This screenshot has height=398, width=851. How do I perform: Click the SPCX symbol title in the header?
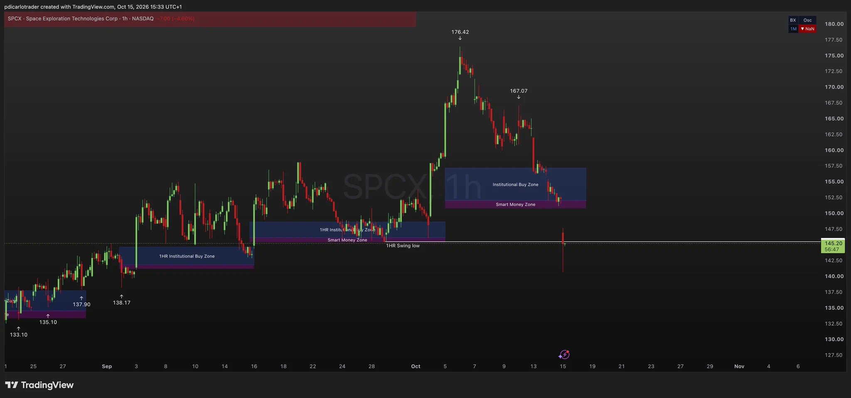81,19
